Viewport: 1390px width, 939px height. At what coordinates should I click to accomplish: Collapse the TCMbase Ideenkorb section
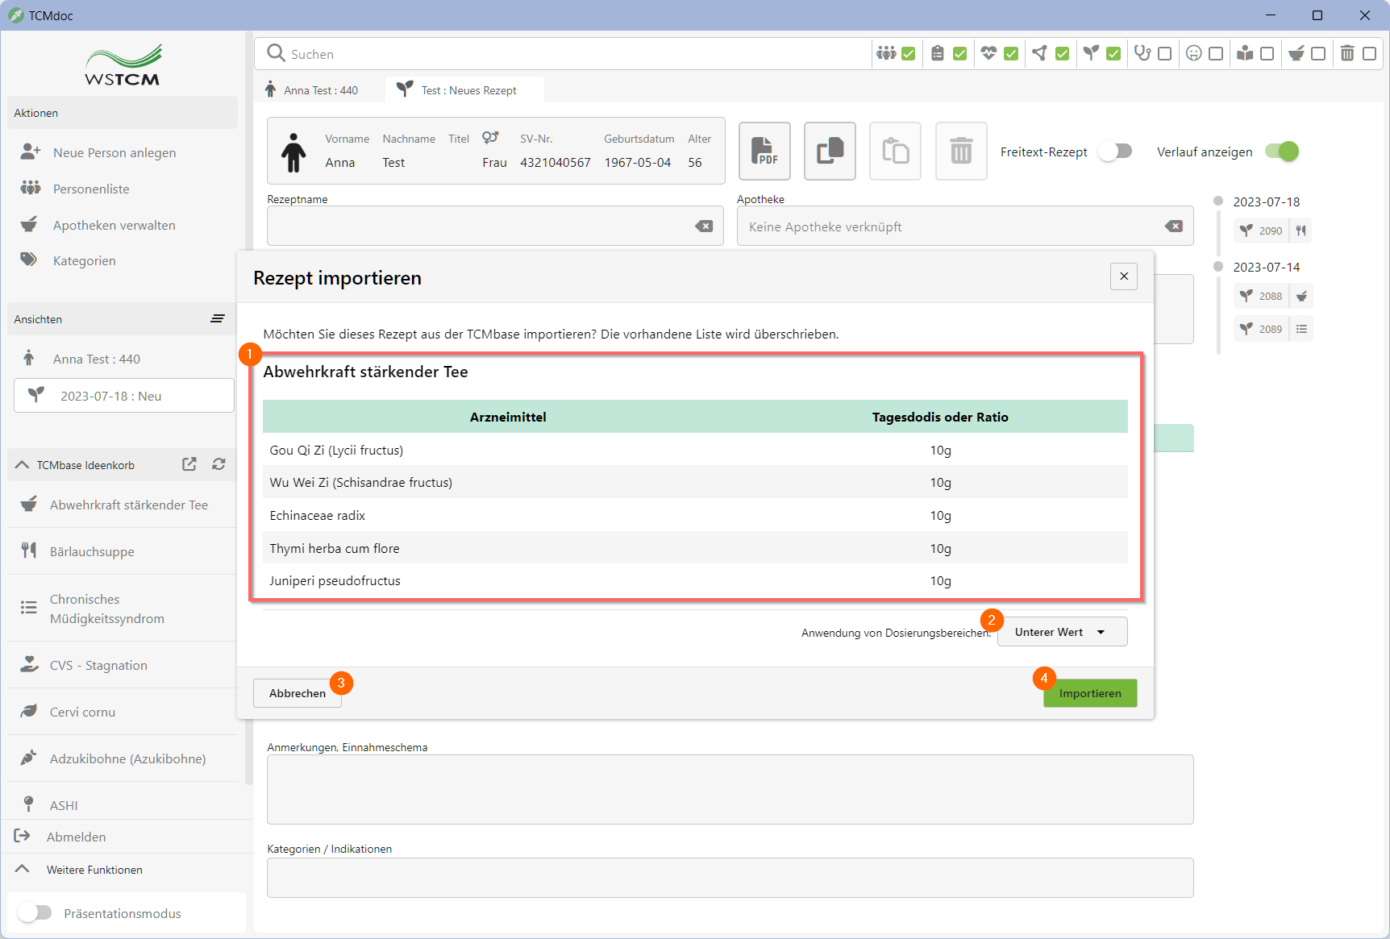(23, 465)
